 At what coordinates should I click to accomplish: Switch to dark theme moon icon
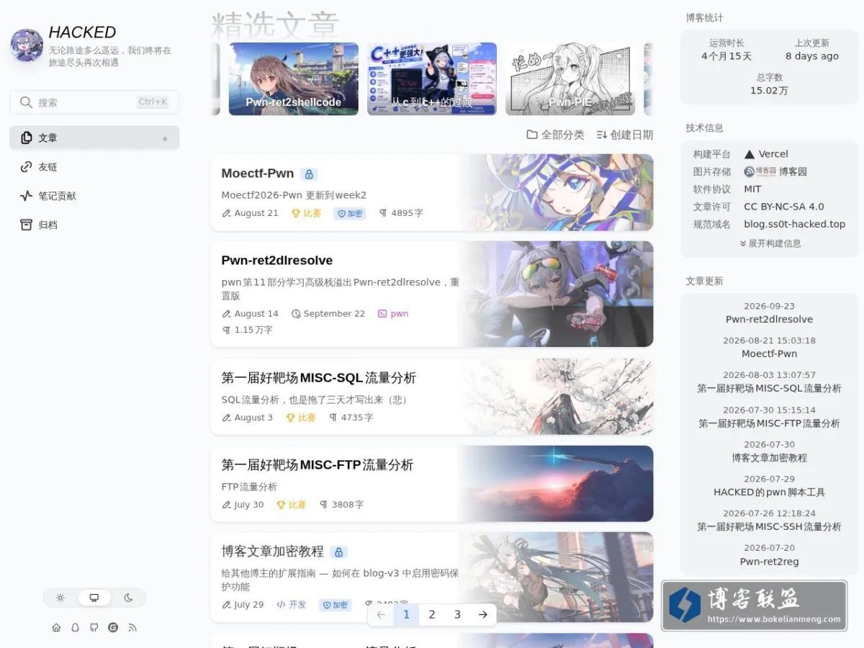point(128,598)
